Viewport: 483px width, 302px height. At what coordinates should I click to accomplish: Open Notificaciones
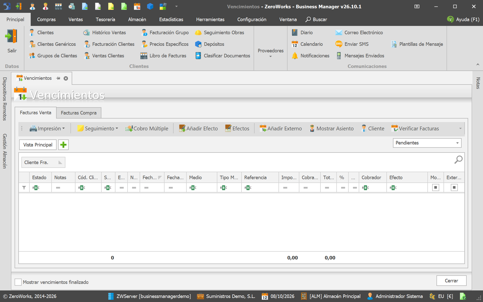tap(310, 56)
